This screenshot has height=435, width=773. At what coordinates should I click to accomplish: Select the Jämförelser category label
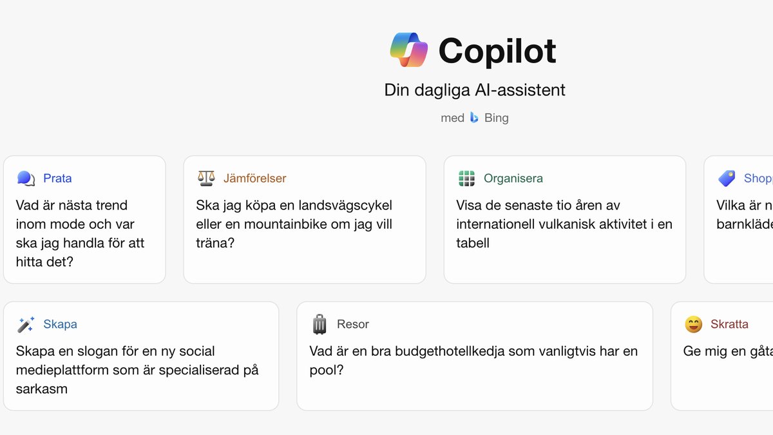coord(254,179)
